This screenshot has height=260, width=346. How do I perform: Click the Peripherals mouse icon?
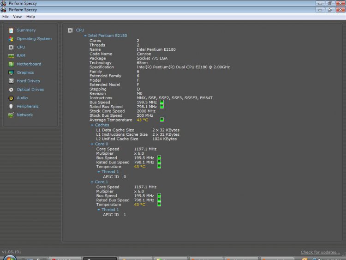point(11,107)
